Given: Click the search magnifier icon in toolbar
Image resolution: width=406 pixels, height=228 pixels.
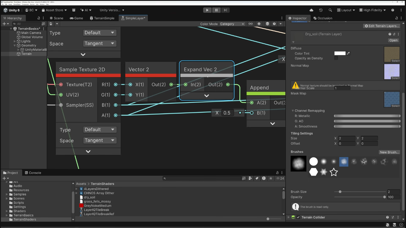Looking at the screenshot, I should click(330, 10).
